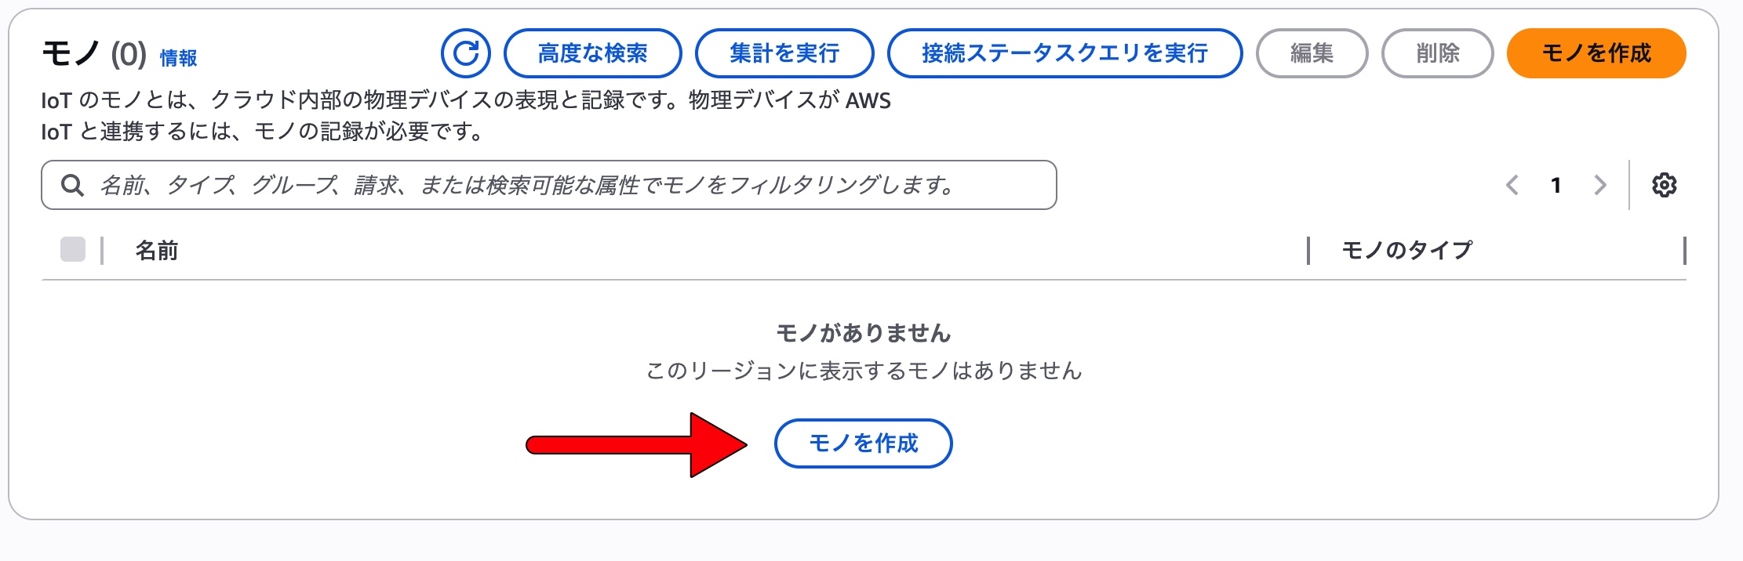Open the table preferences gear icon
The width and height of the screenshot is (1743, 561).
[x=1664, y=185]
